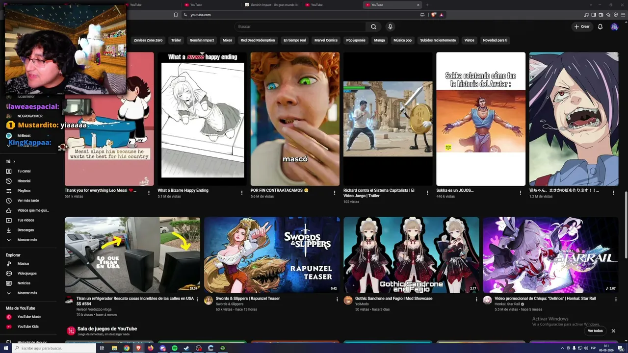Select the Zenless Zone Zero chip
Image resolution: width=628 pixels, height=353 pixels.
148,40
